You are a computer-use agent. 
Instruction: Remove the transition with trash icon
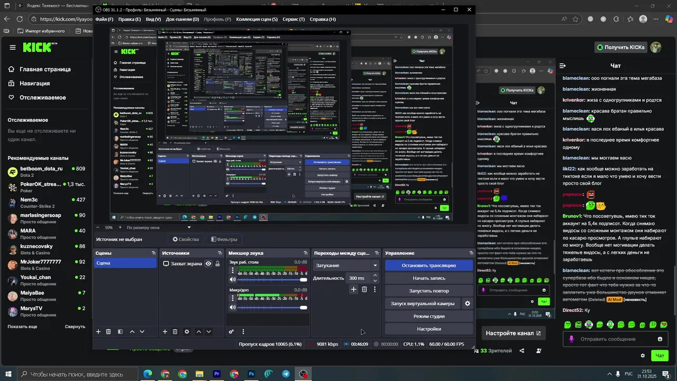364,289
